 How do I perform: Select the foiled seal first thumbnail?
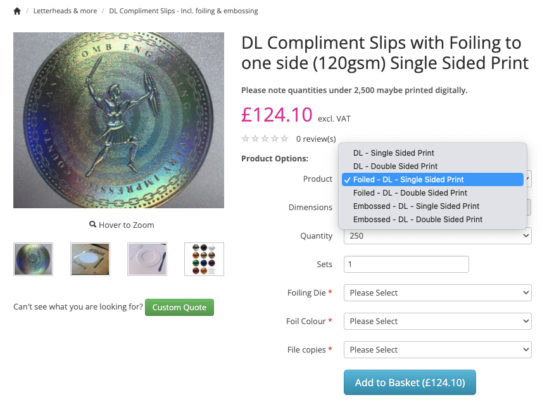(x=34, y=259)
